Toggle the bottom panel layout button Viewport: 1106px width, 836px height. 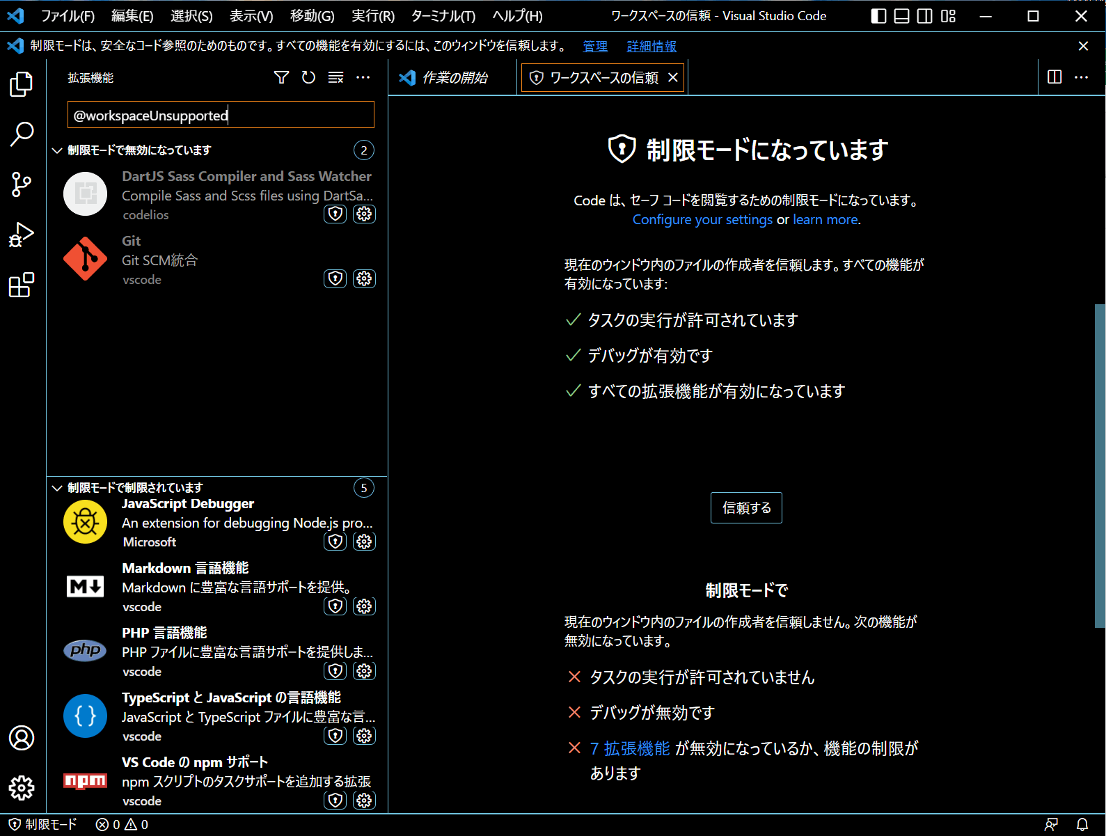coord(901,16)
